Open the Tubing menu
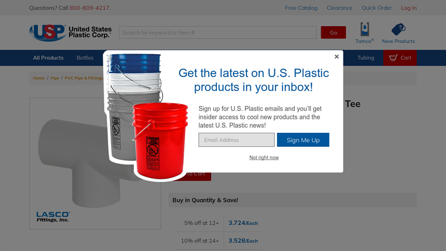 366,58
